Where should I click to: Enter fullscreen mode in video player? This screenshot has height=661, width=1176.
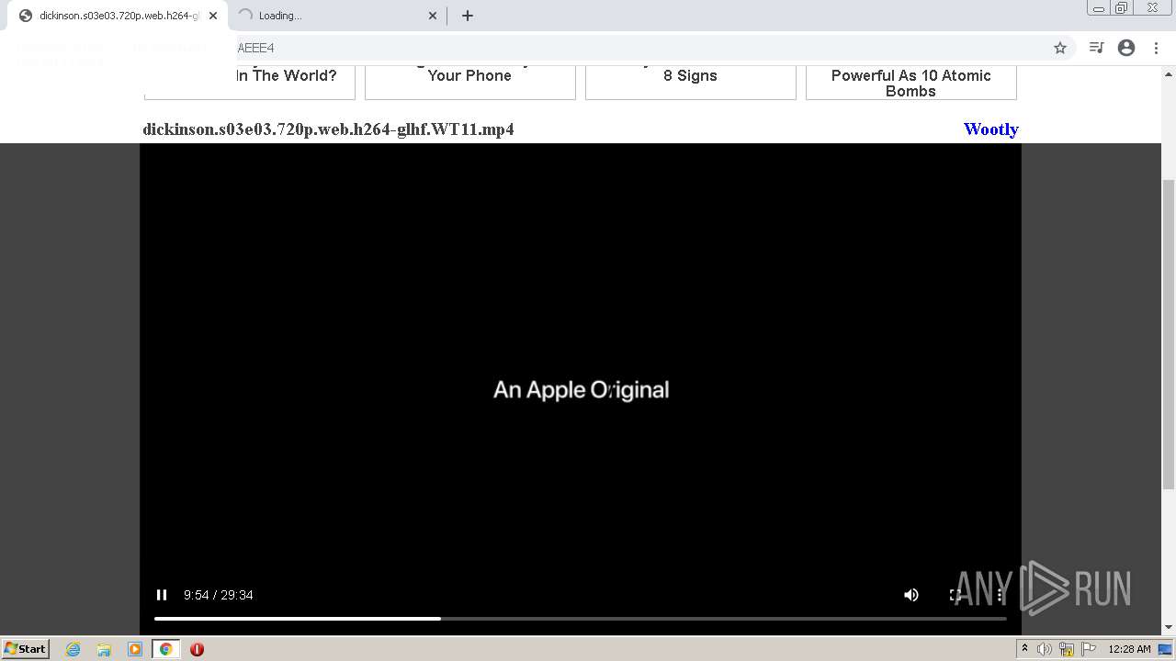click(955, 595)
